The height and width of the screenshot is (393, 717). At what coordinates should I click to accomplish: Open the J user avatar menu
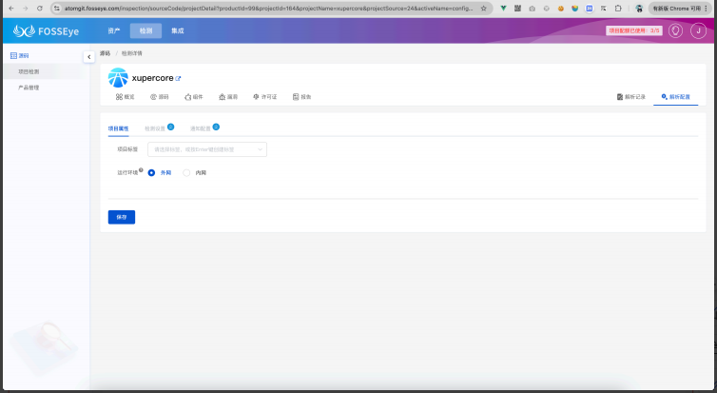pos(698,30)
